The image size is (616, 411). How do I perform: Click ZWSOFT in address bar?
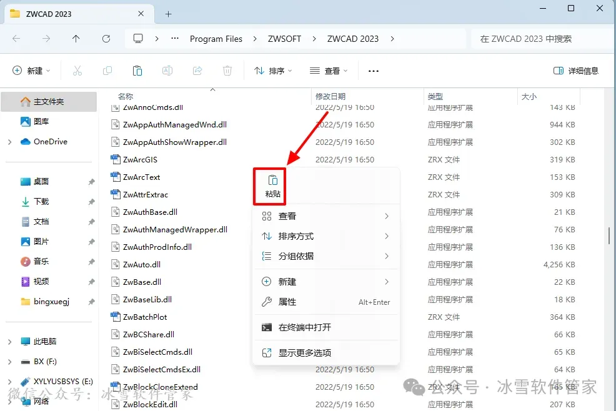click(284, 39)
